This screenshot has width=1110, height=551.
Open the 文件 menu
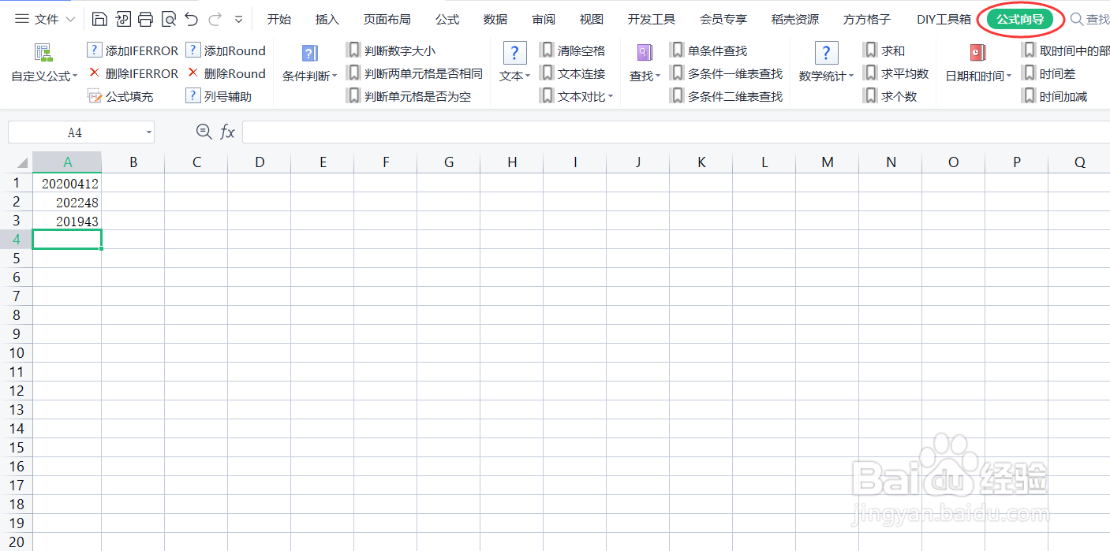[45, 19]
